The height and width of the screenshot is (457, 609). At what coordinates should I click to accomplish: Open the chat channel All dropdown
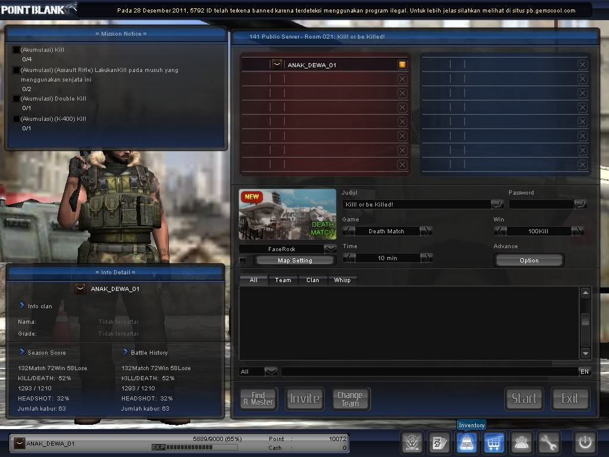271,371
